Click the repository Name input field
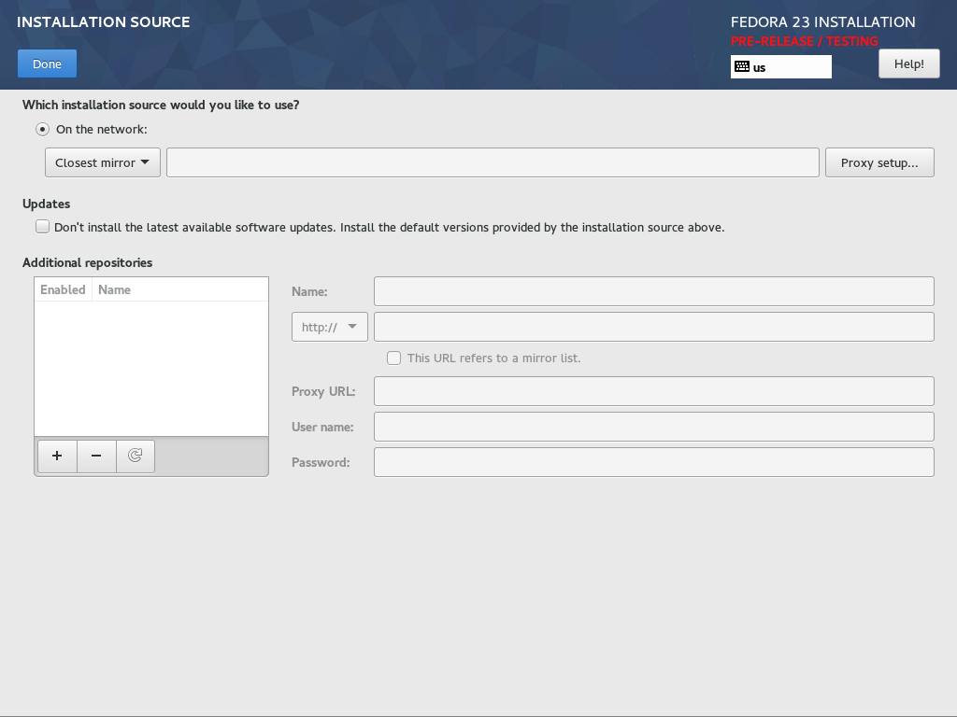The height and width of the screenshot is (717, 957). tap(653, 291)
